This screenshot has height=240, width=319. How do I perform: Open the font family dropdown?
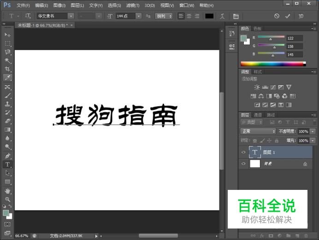(x=71, y=16)
